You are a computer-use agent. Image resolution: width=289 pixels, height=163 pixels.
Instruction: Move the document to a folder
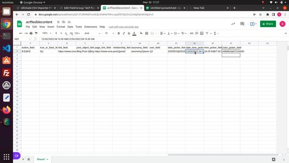tap(64, 22)
